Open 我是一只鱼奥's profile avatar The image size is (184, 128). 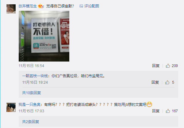click(11, 107)
